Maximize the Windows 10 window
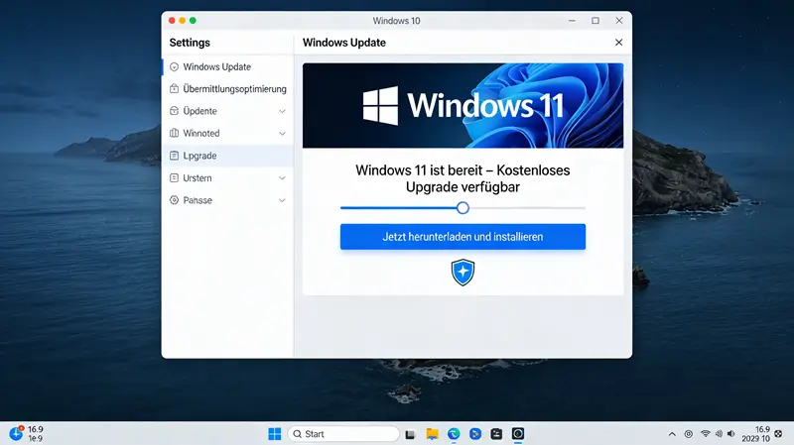Screen dimensions: 794x445 595,20
